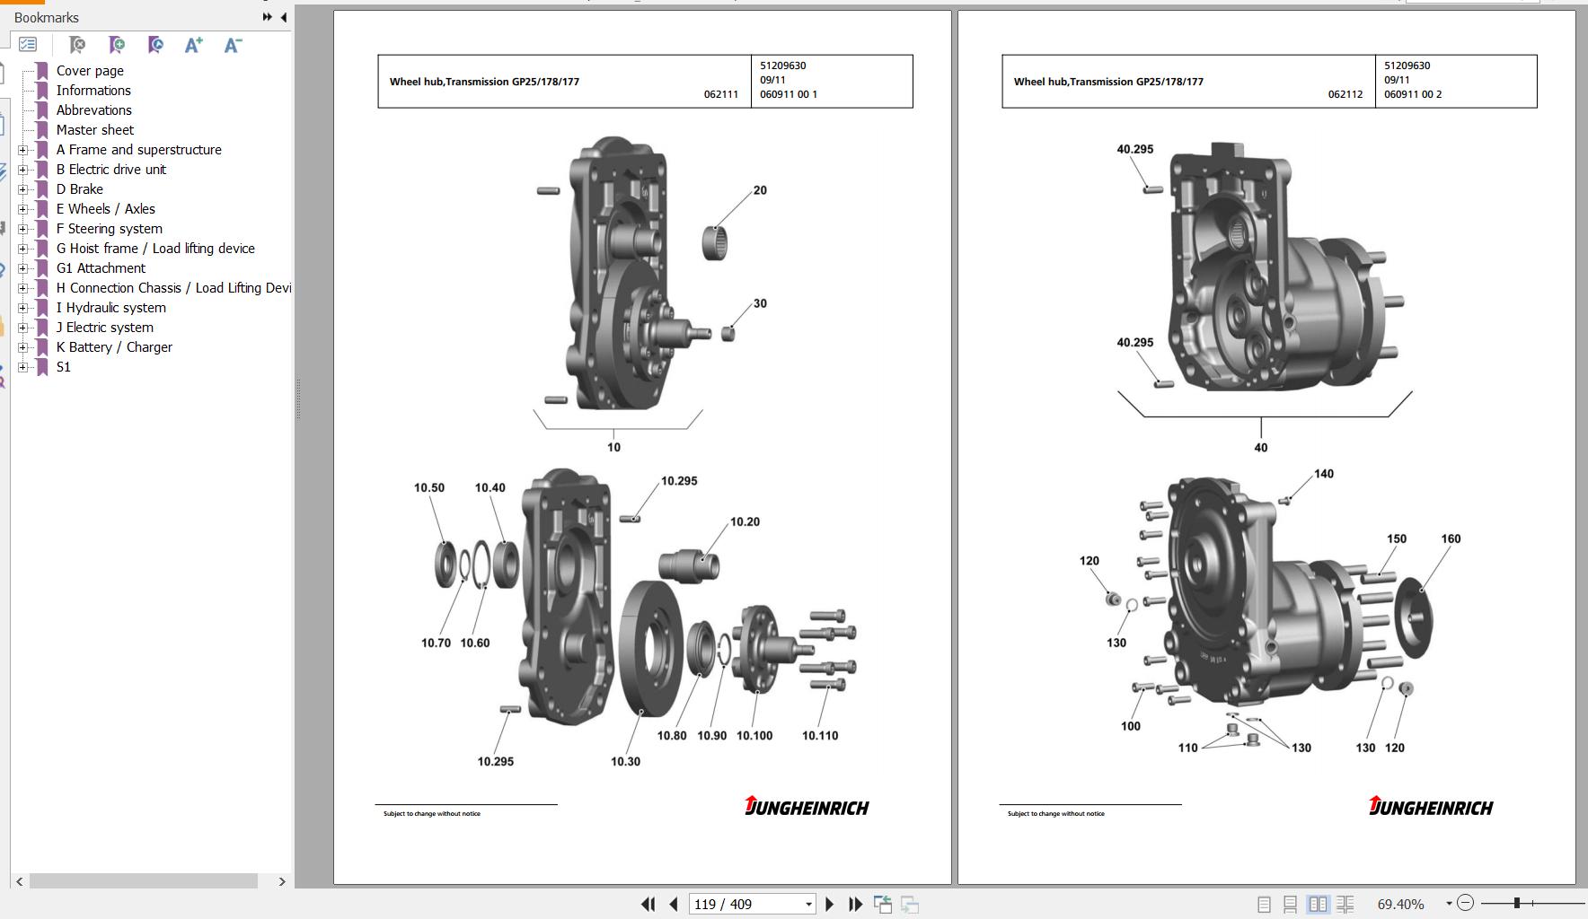This screenshot has height=919, width=1588.
Task: Expand the A Frame and superstructure bookmark
Action: [23, 150]
